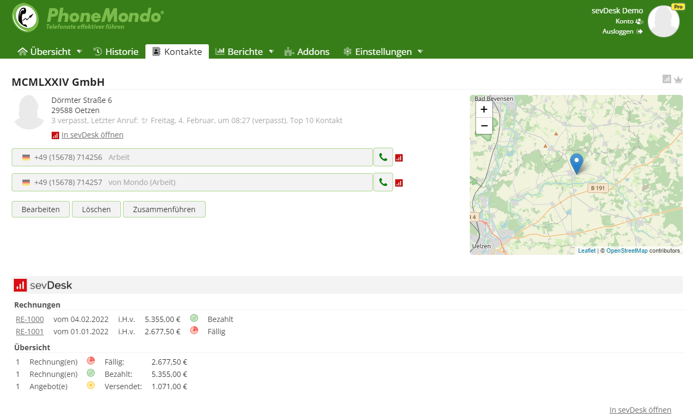Click the green Bezahlt overview status icon
This screenshot has height=419, width=693.
click(91, 373)
